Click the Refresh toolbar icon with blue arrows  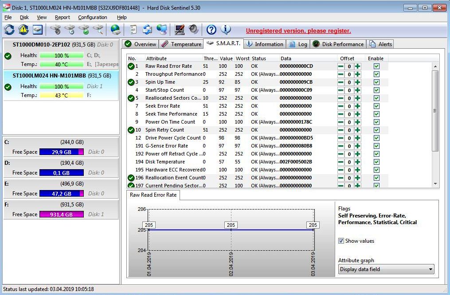[9, 30]
